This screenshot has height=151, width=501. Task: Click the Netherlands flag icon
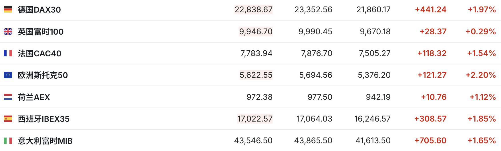point(8,97)
